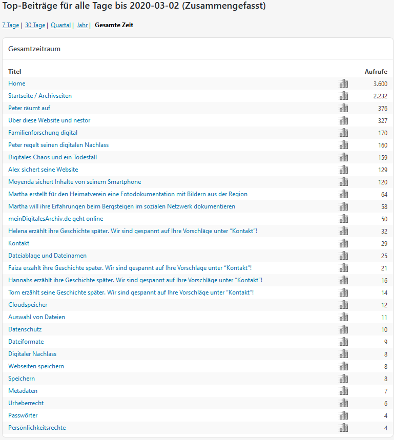Click stats icon beside Peter räumt auf
Image resolution: width=394 pixels, height=440 pixels.
click(x=343, y=108)
